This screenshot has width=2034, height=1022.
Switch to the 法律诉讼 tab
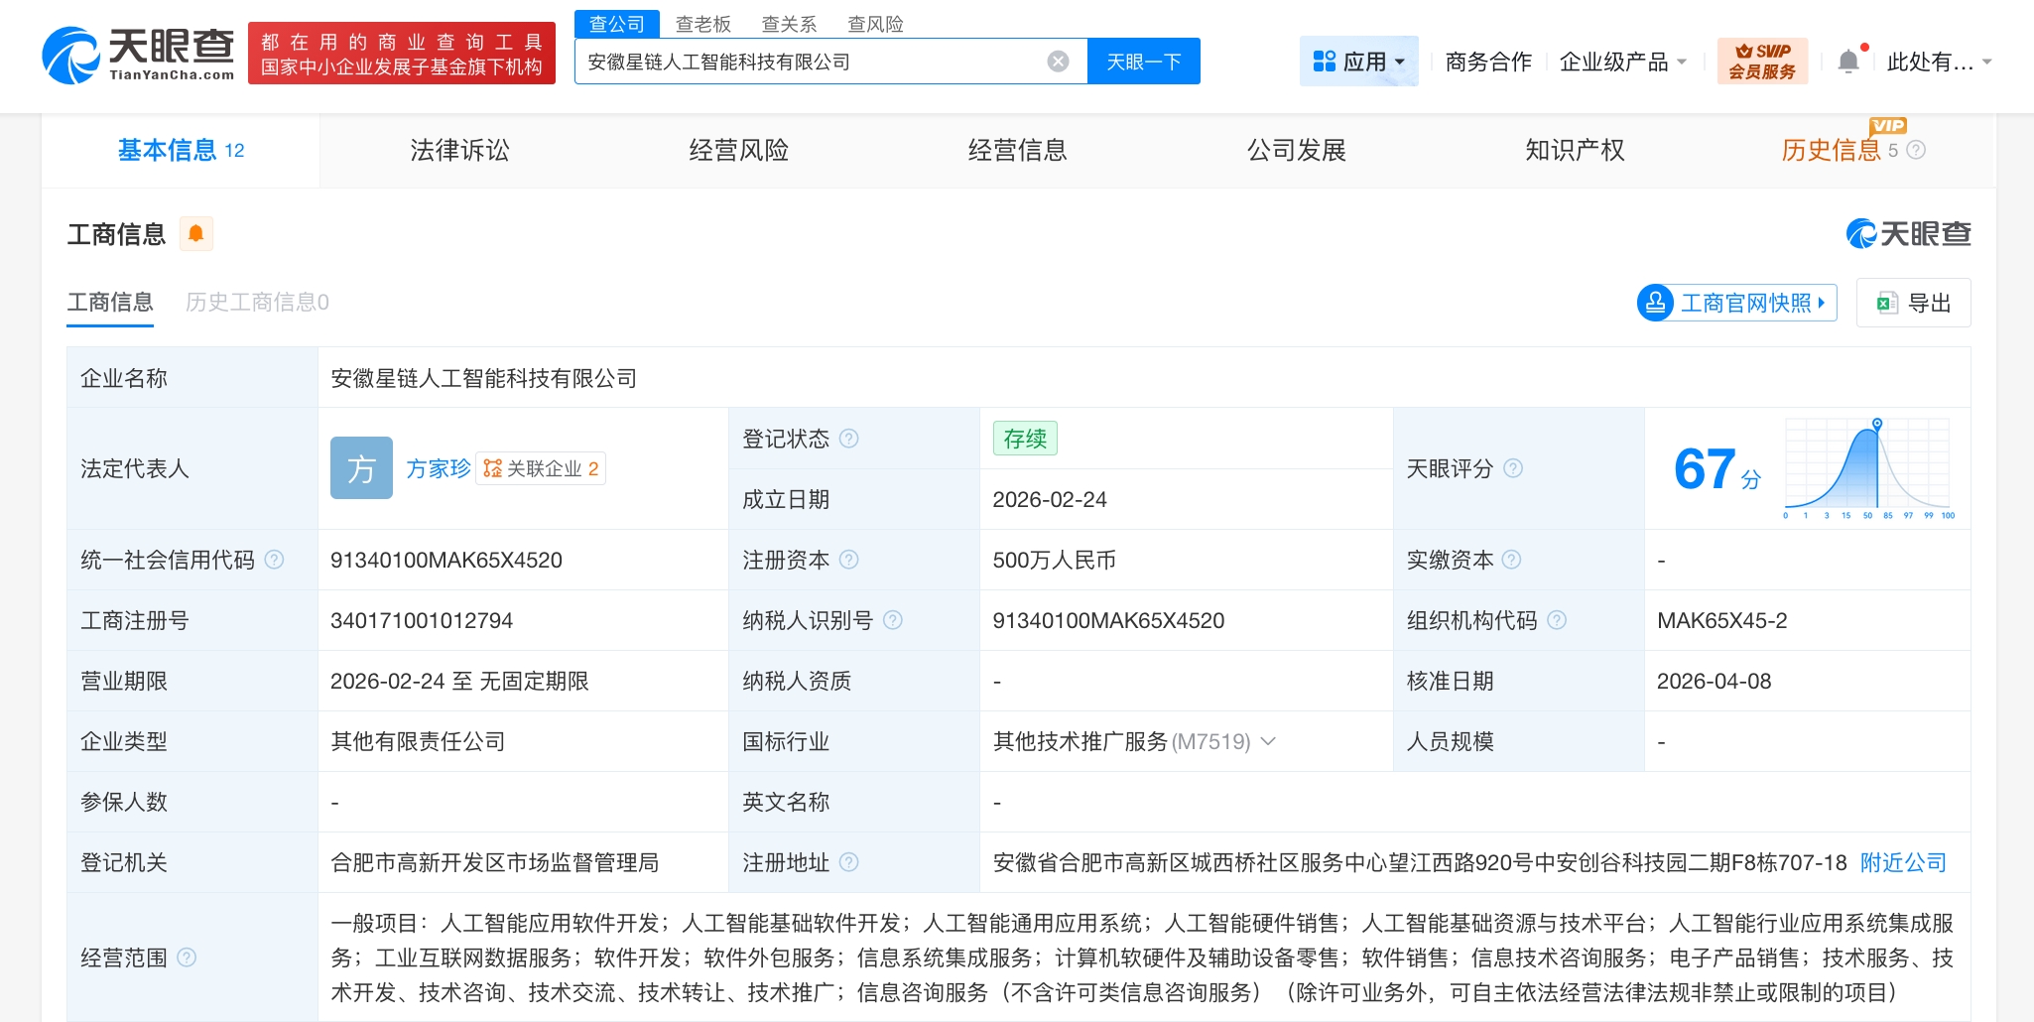tap(458, 150)
